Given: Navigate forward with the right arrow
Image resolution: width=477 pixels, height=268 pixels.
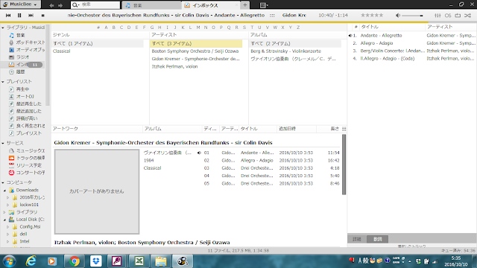Looking at the screenshot, I should tap(60, 5).
